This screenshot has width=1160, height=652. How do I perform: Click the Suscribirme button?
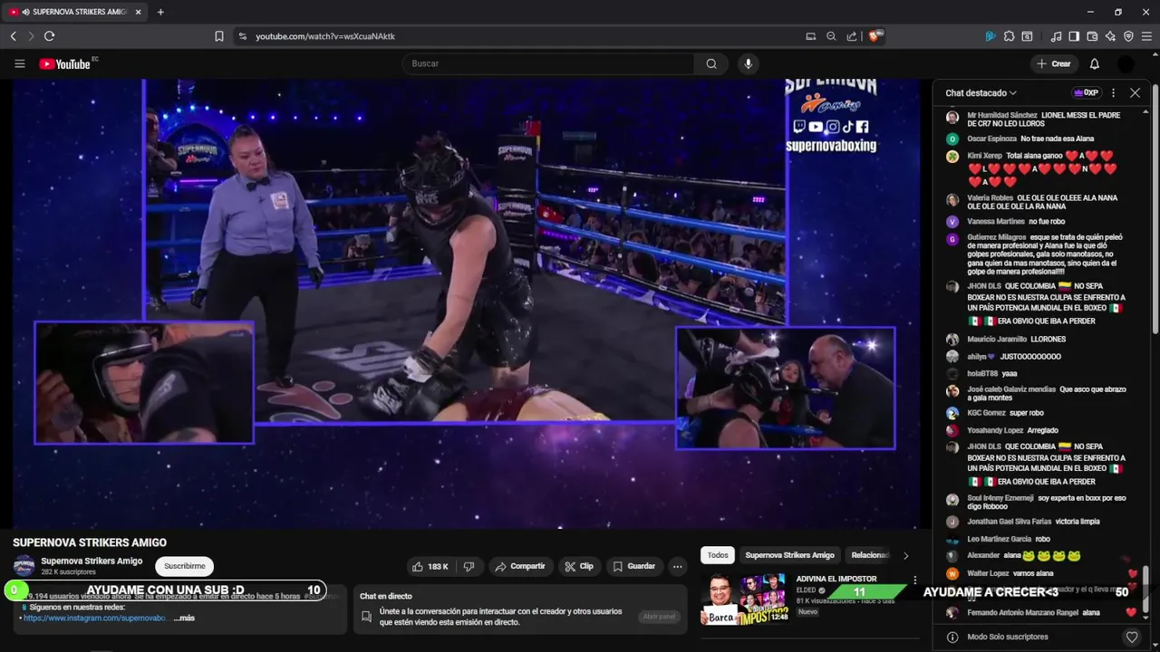click(184, 566)
